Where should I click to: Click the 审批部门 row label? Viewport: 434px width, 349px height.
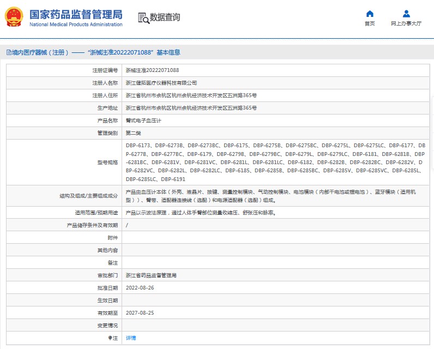(x=107, y=275)
